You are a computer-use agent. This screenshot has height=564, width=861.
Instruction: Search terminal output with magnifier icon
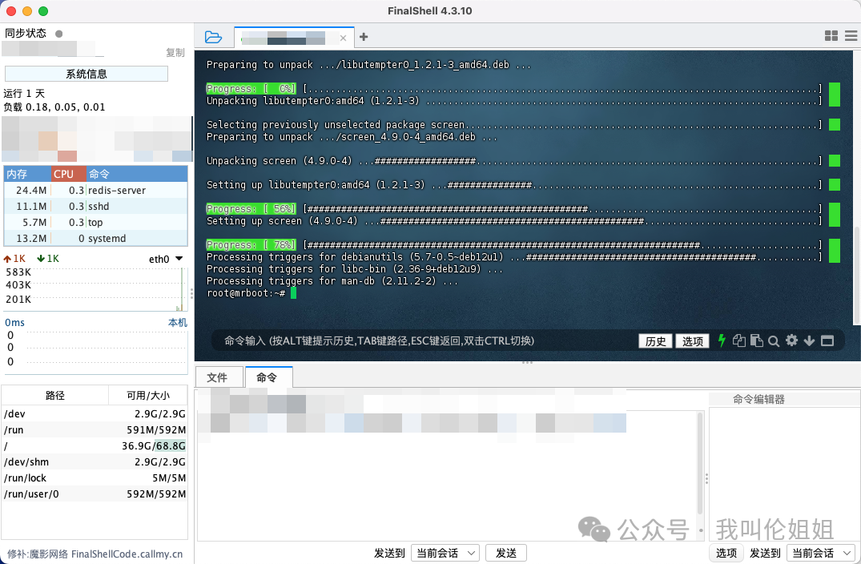point(774,341)
